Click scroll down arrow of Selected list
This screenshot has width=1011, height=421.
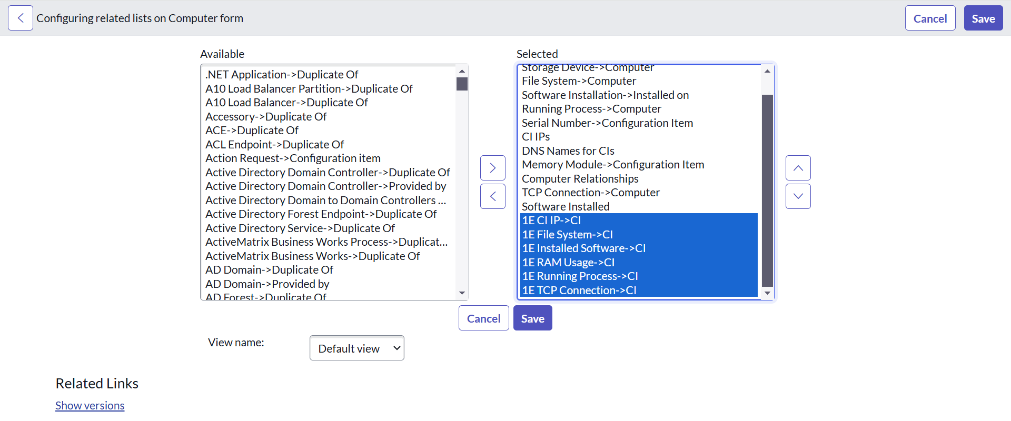click(x=767, y=293)
